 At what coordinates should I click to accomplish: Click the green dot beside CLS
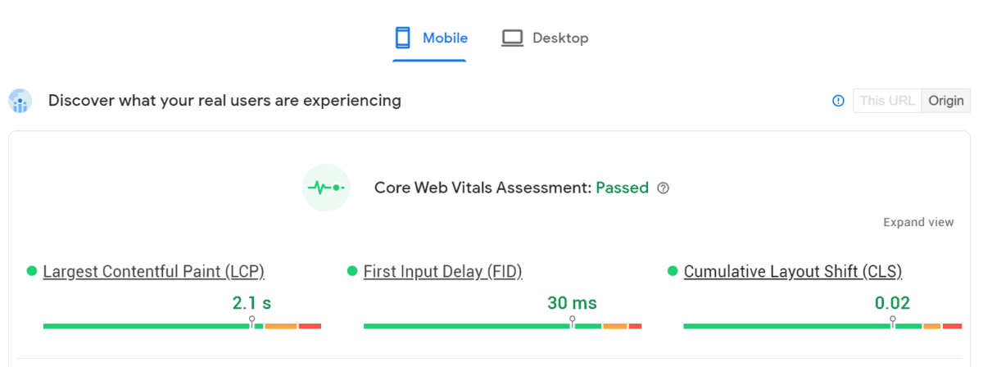673,271
